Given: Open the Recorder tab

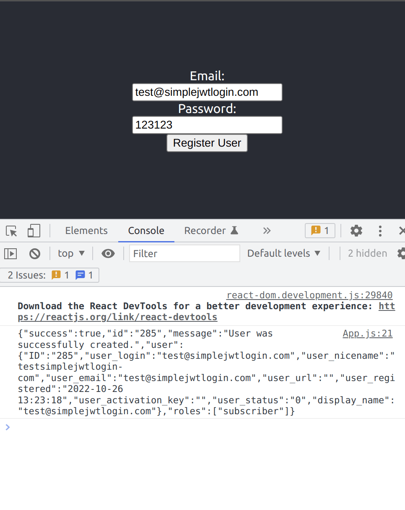Looking at the screenshot, I should (x=211, y=231).
